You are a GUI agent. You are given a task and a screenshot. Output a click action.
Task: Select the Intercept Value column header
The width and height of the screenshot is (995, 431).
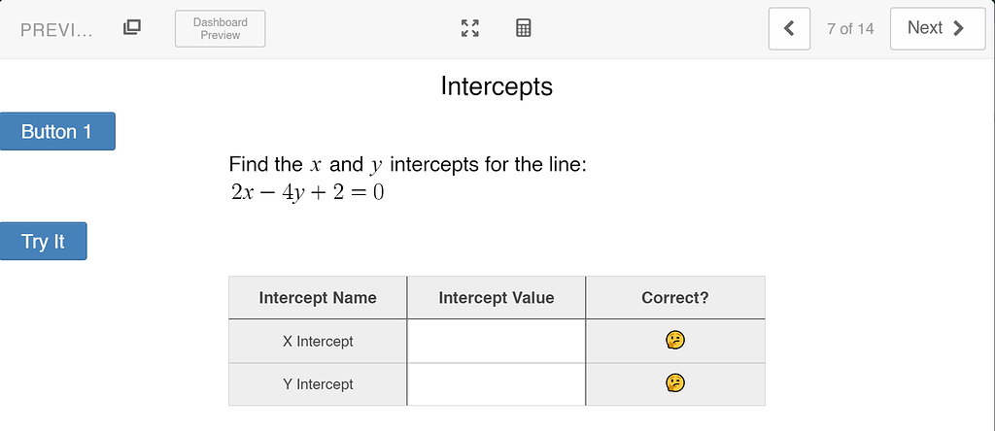pos(497,297)
